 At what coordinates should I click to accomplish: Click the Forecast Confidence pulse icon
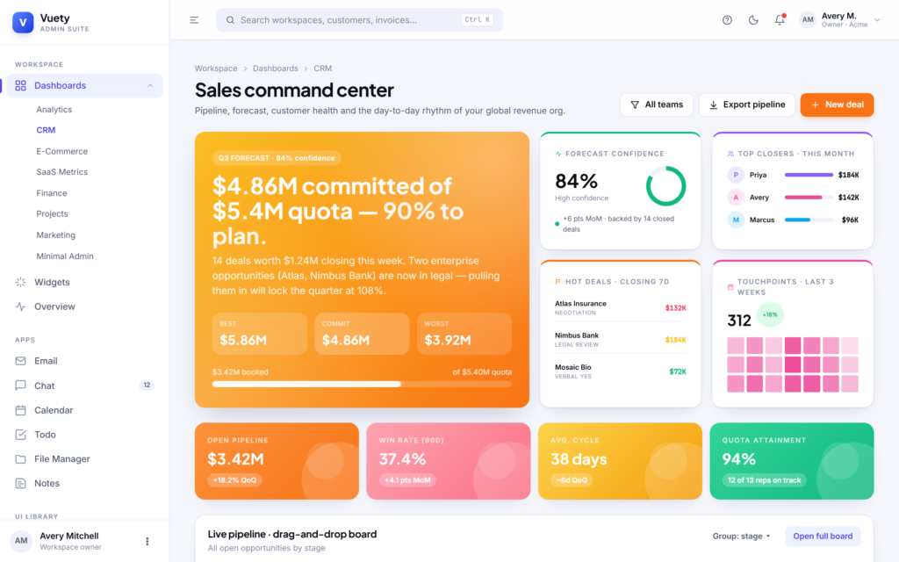558,154
